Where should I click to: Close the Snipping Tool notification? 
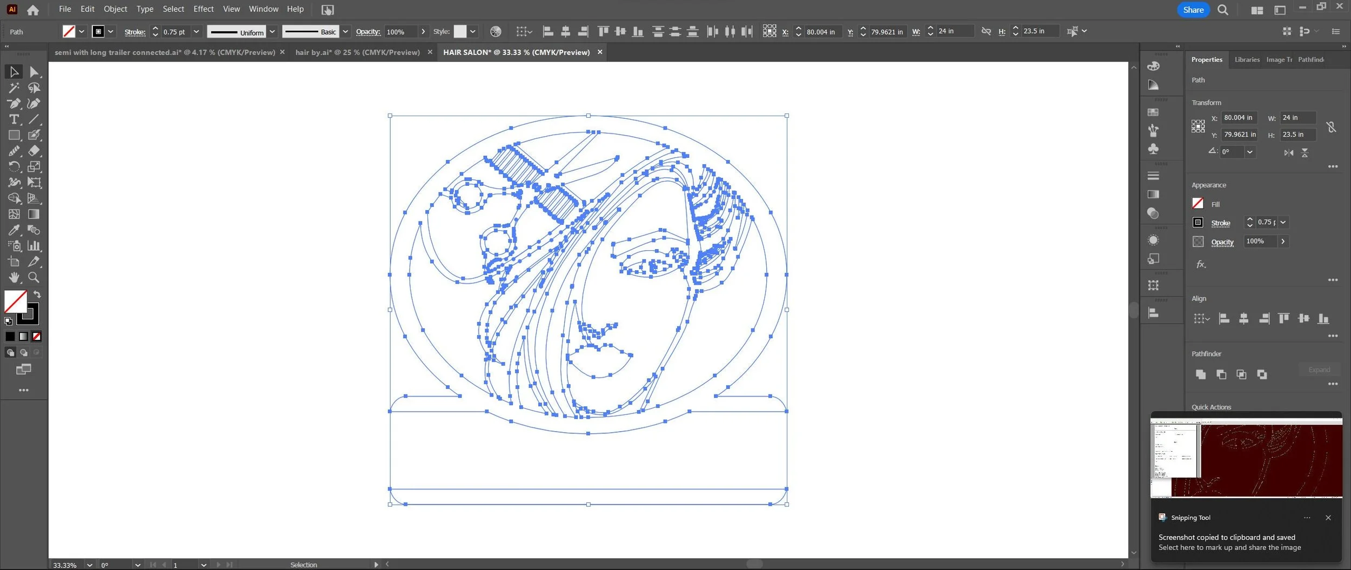(1328, 518)
